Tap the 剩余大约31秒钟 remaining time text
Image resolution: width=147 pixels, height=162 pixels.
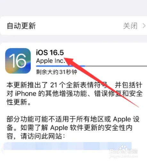[x=56, y=72]
